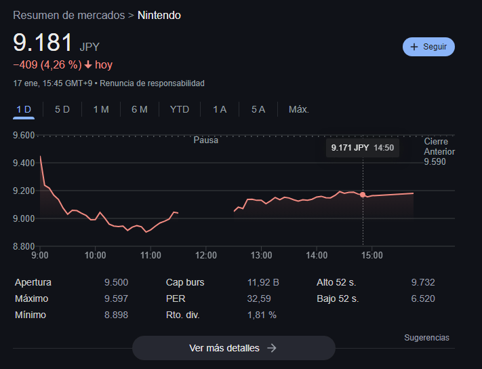The height and width of the screenshot is (369, 482).
Task: Click the 12:00 time axis label
Action: tap(206, 255)
